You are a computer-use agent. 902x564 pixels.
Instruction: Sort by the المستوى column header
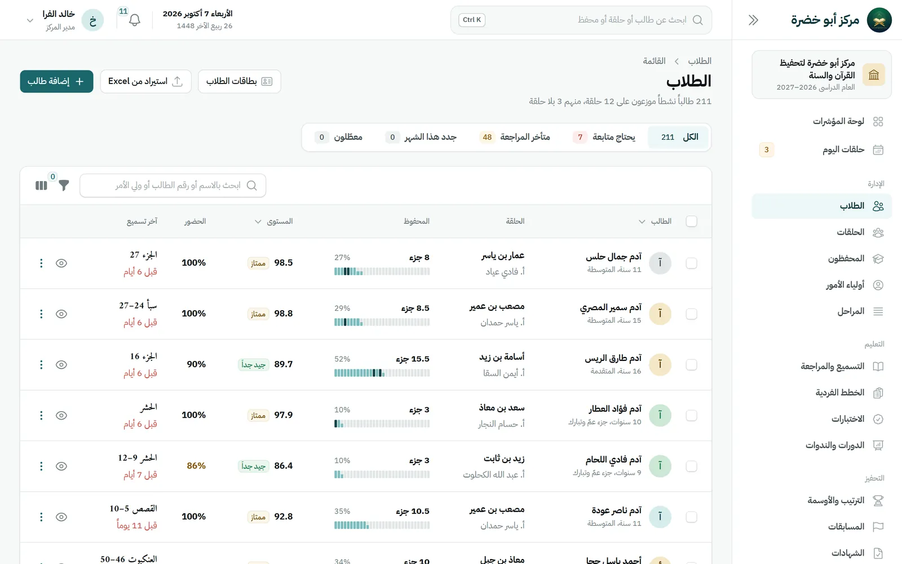pyautogui.click(x=274, y=221)
